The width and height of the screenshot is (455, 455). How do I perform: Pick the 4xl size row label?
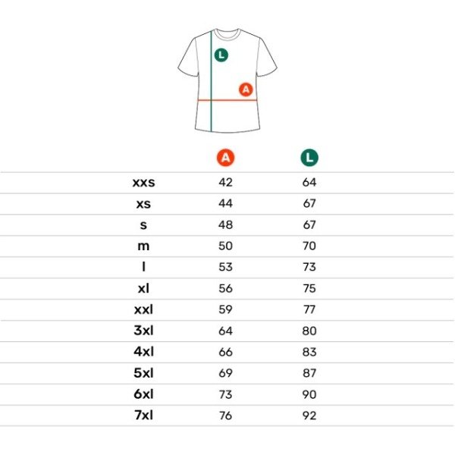point(143,352)
